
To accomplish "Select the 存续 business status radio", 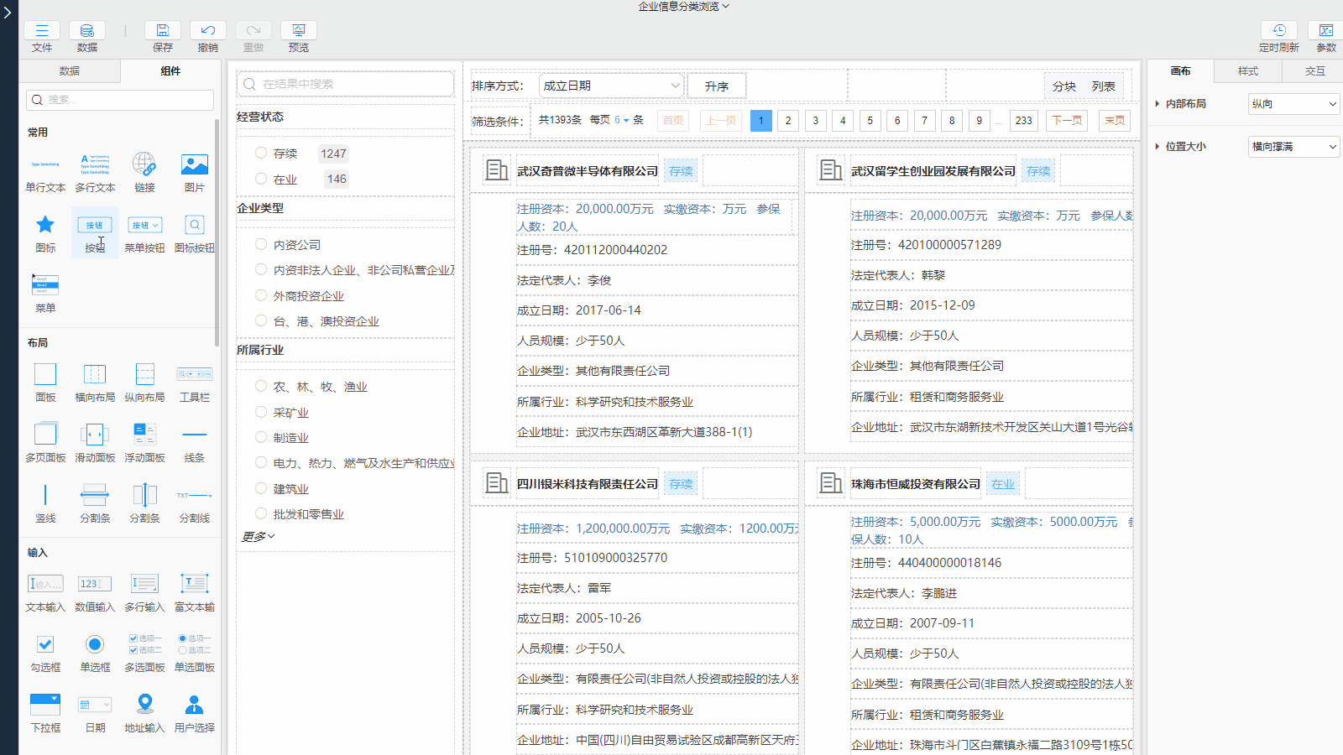I will coord(262,154).
